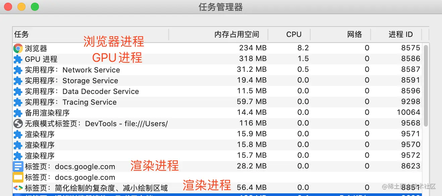The image size is (442, 196).
Task: Click the yellow Slides icon for docs.google.com
Action: [x=18, y=177]
